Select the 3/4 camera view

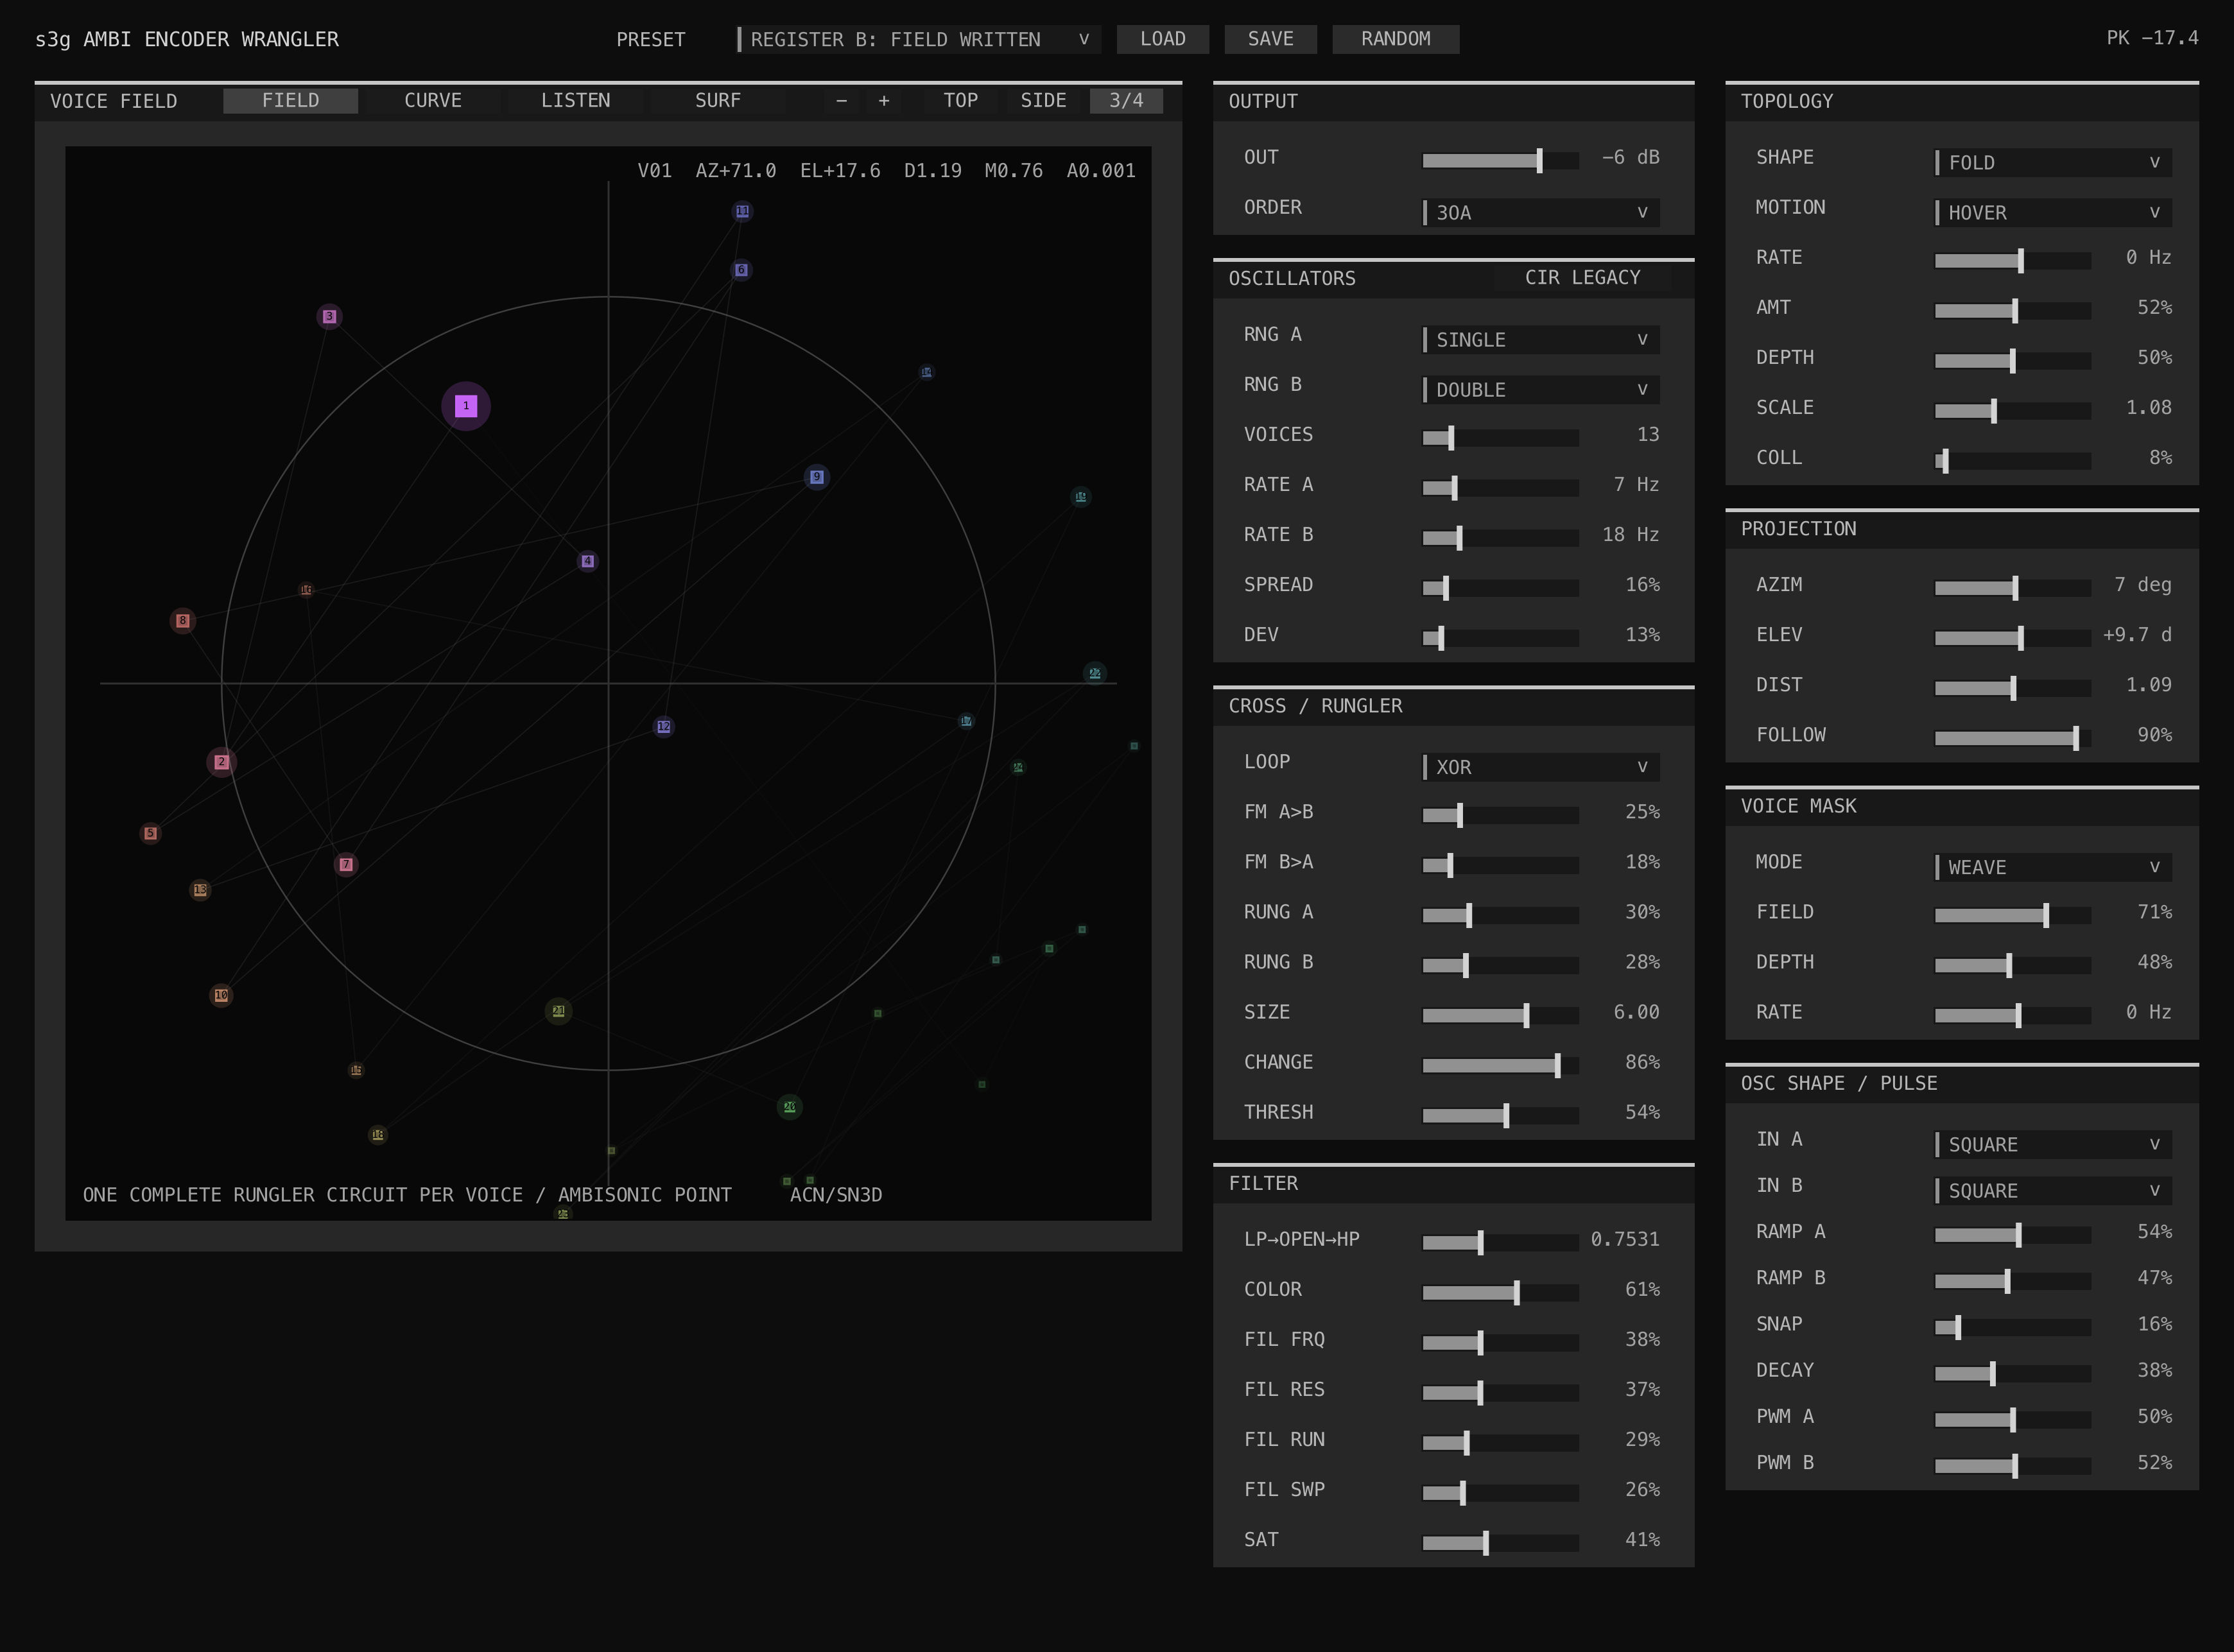(1126, 101)
